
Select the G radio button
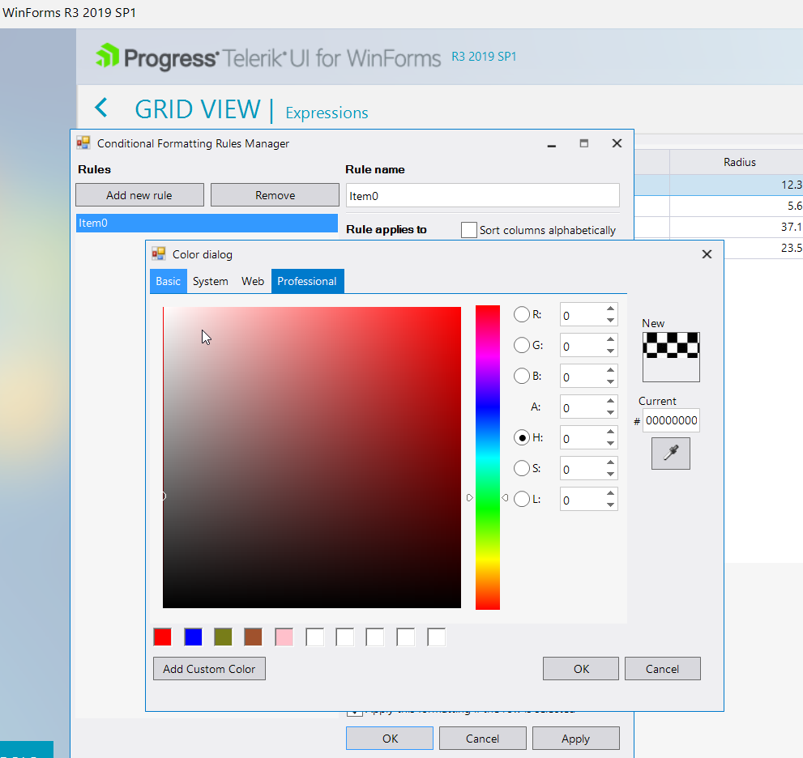[521, 345]
